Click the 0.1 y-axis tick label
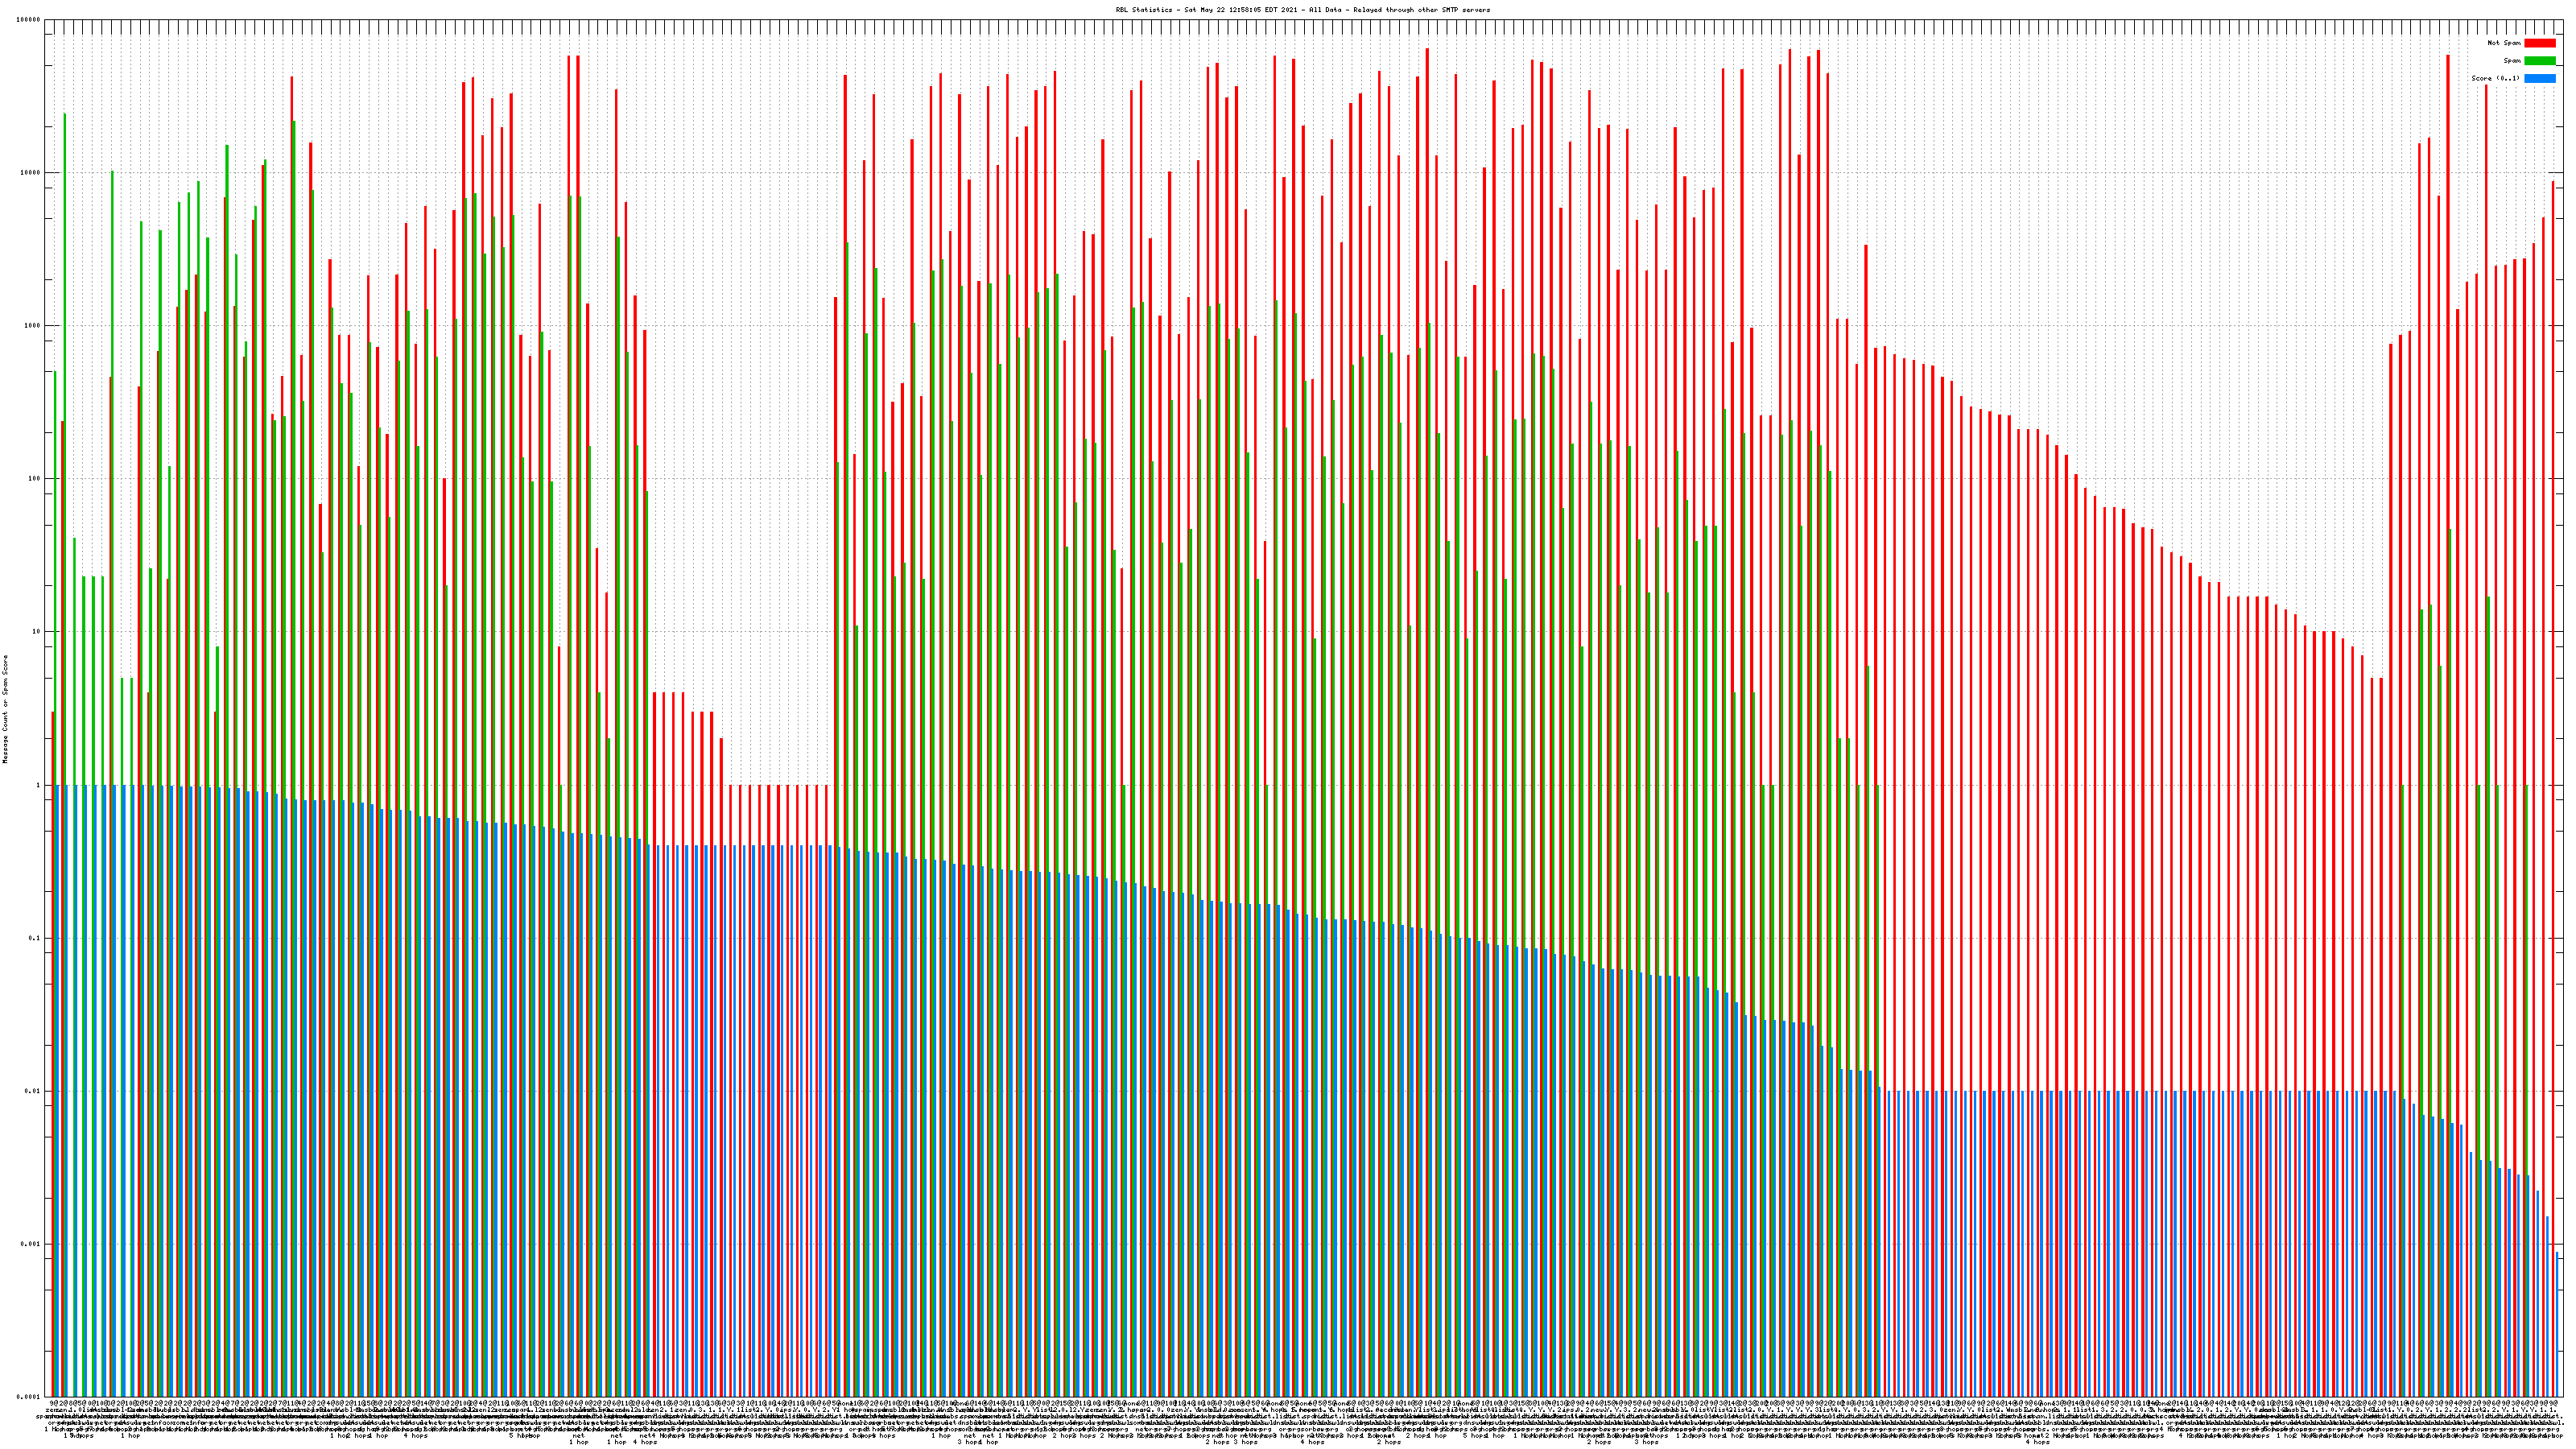This screenshot has height=1449, width=2576. (x=35, y=938)
